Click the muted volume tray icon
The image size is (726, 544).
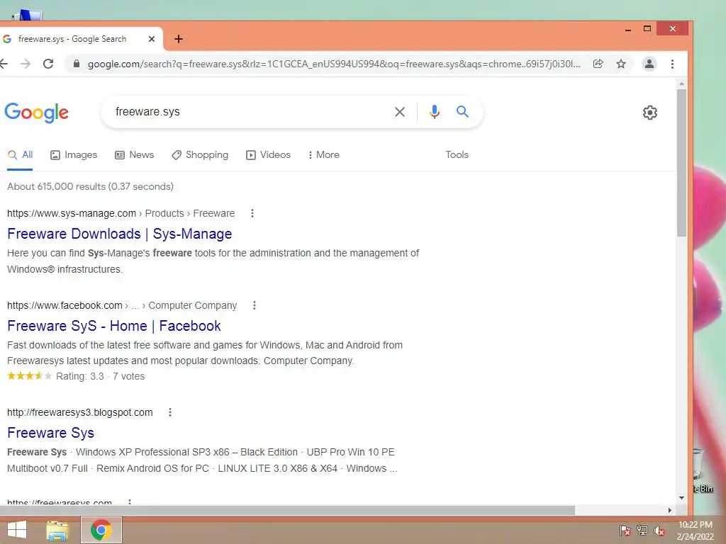point(659,531)
